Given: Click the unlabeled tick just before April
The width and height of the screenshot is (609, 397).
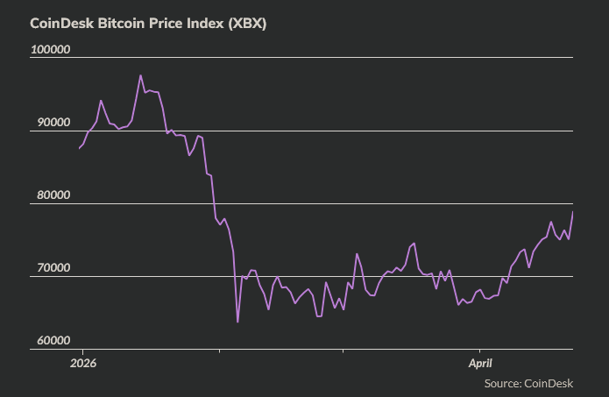Looking at the screenshot, I should [x=343, y=351].
